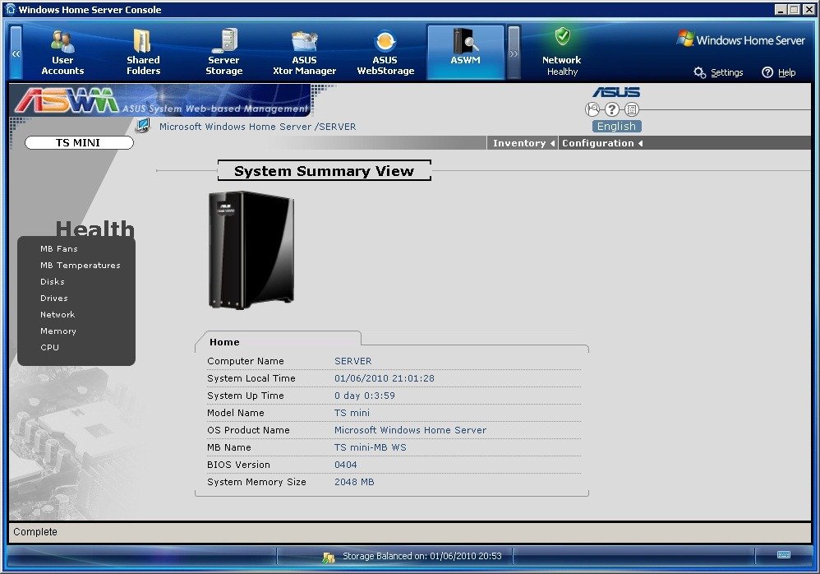This screenshot has height=574, width=820.
Task: Click Microsoft Windows Home Server /SERVER link
Action: point(257,127)
